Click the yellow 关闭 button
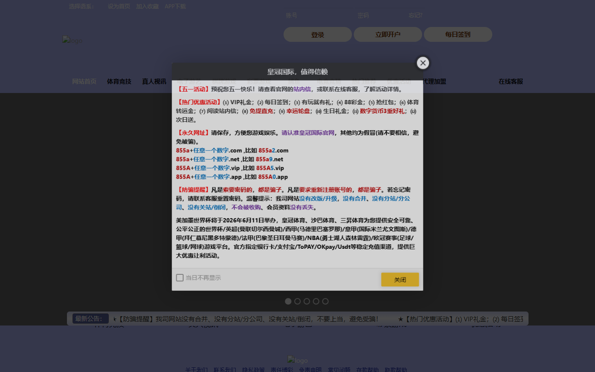Screen dimensions: 595x372 tap(400, 279)
